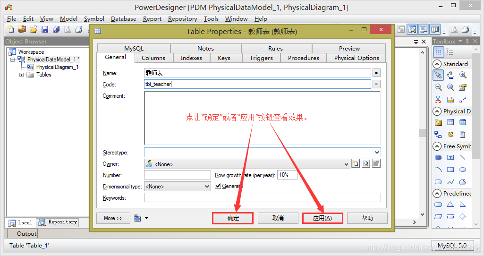Open the property sheet menu arrow
The height and width of the screenshot is (256, 484).
tap(147, 218)
